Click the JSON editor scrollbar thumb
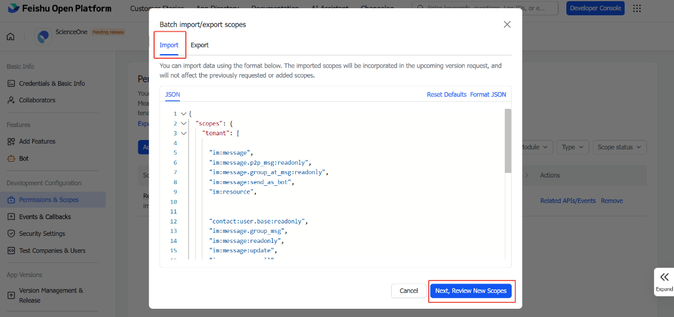This screenshot has height=317, width=674. 508,141
